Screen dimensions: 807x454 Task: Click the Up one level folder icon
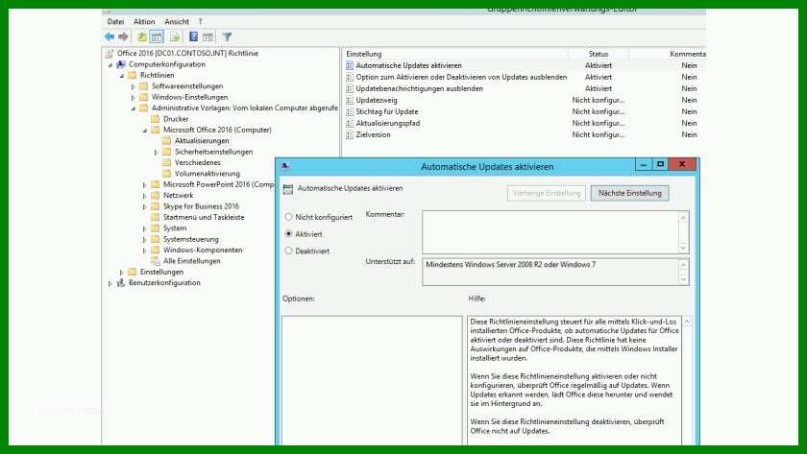coord(142,36)
